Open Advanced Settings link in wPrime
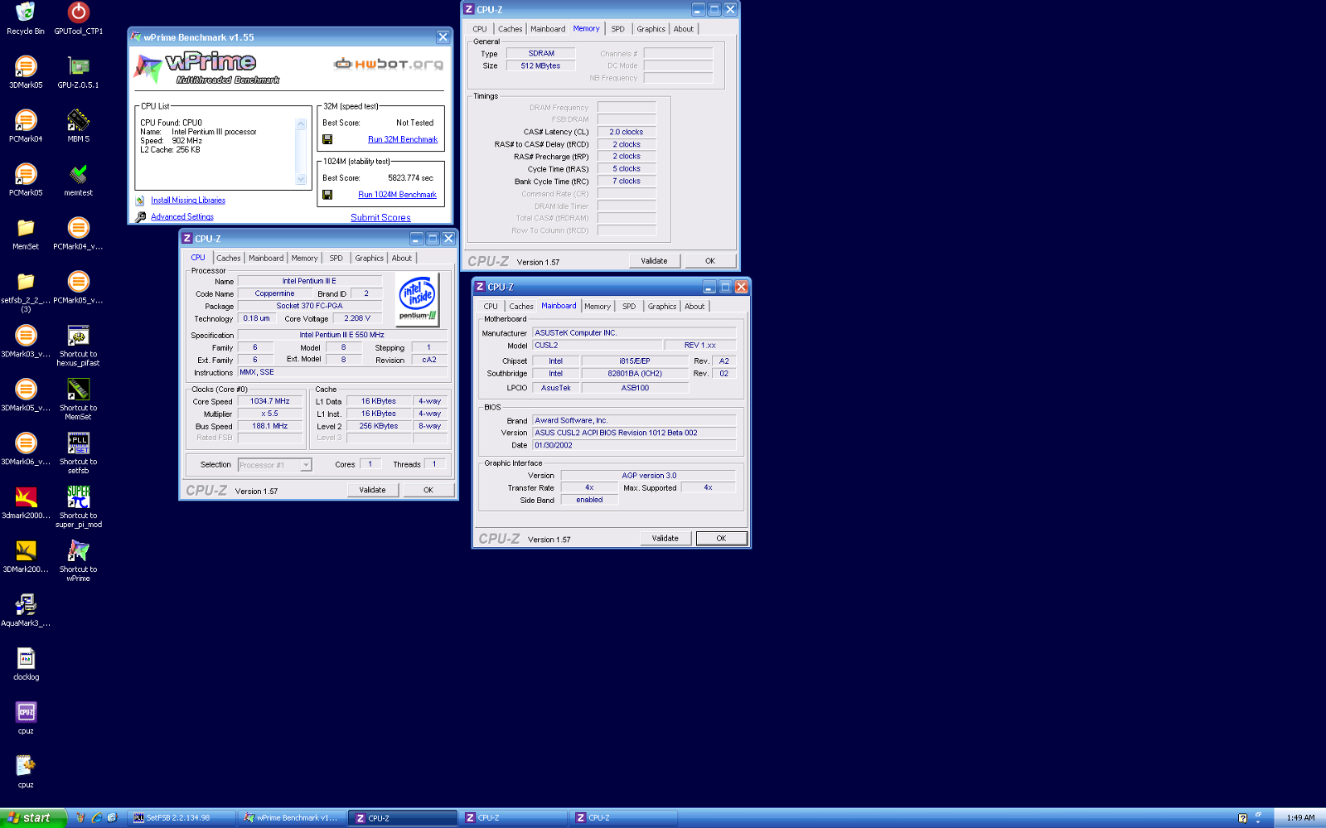 pyautogui.click(x=182, y=217)
